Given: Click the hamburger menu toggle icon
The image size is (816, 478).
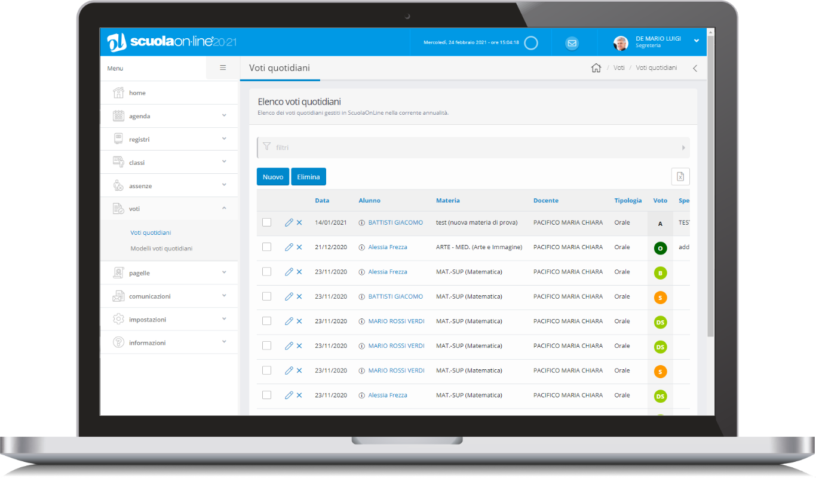Looking at the screenshot, I should [223, 68].
